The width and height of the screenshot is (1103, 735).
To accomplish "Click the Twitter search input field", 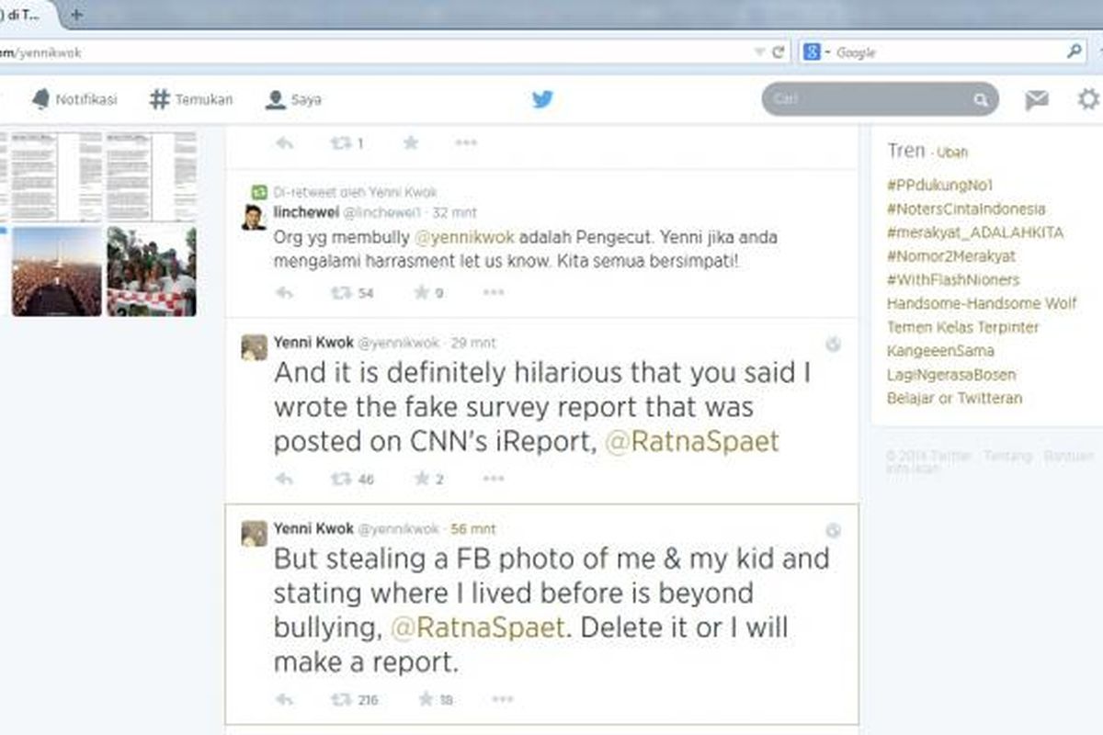I will point(869,99).
